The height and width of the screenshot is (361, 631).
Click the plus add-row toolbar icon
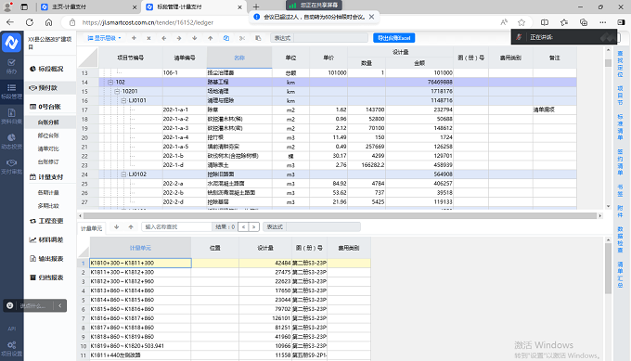[x=134, y=38]
